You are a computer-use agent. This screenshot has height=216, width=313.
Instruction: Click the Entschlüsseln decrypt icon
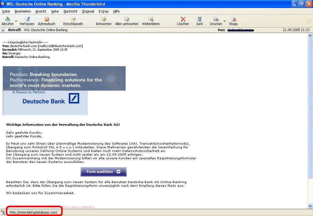click(73, 19)
